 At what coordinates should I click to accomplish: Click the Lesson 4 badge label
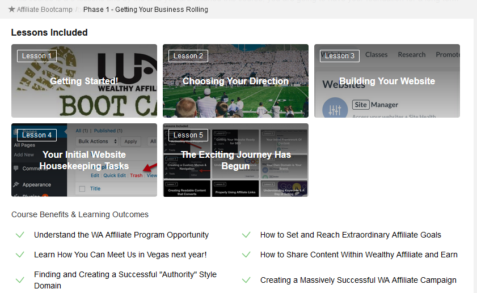[37, 135]
